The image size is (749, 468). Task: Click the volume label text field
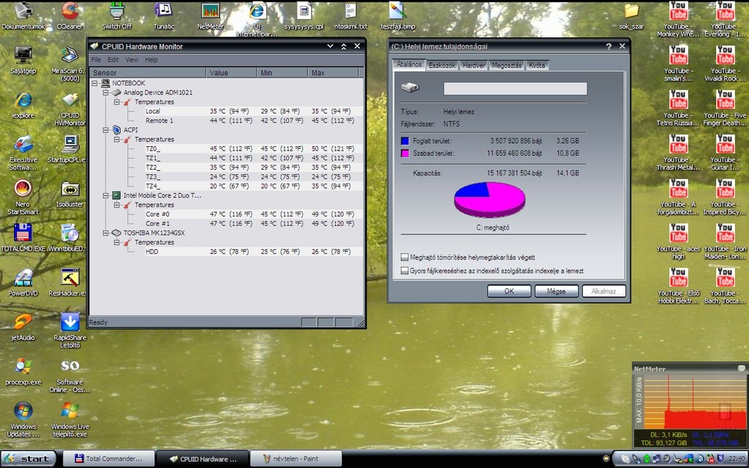click(515, 88)
